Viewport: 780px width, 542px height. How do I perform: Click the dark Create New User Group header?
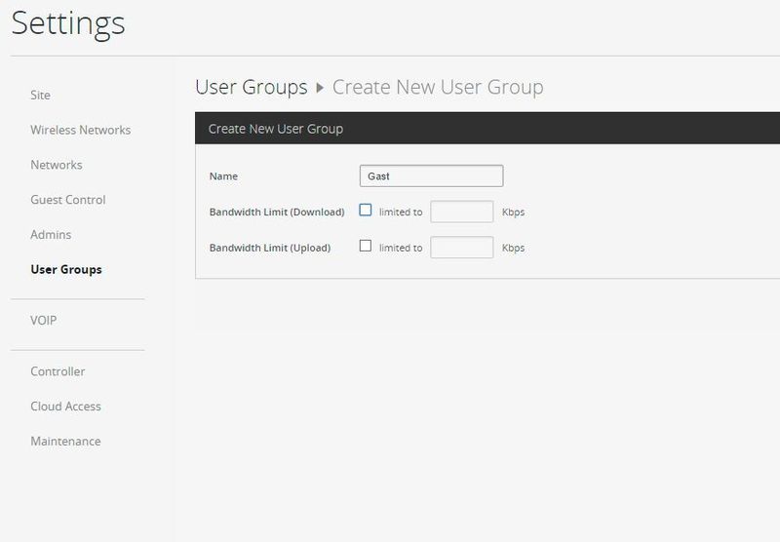(x=487, y=129)
